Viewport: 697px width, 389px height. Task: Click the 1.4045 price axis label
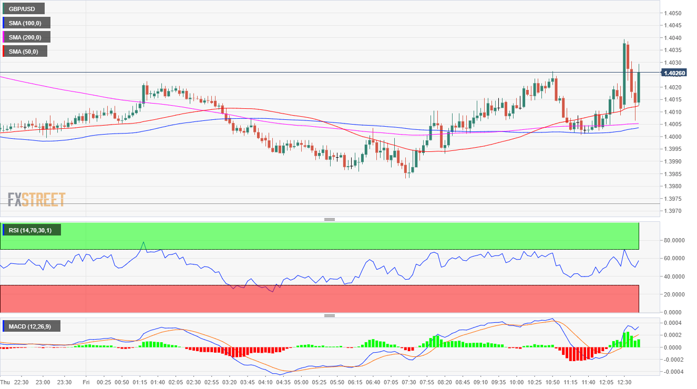[x=673, y=26]
